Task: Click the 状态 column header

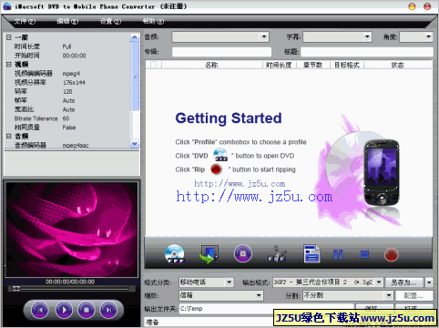Action: [x=397, y=65]
